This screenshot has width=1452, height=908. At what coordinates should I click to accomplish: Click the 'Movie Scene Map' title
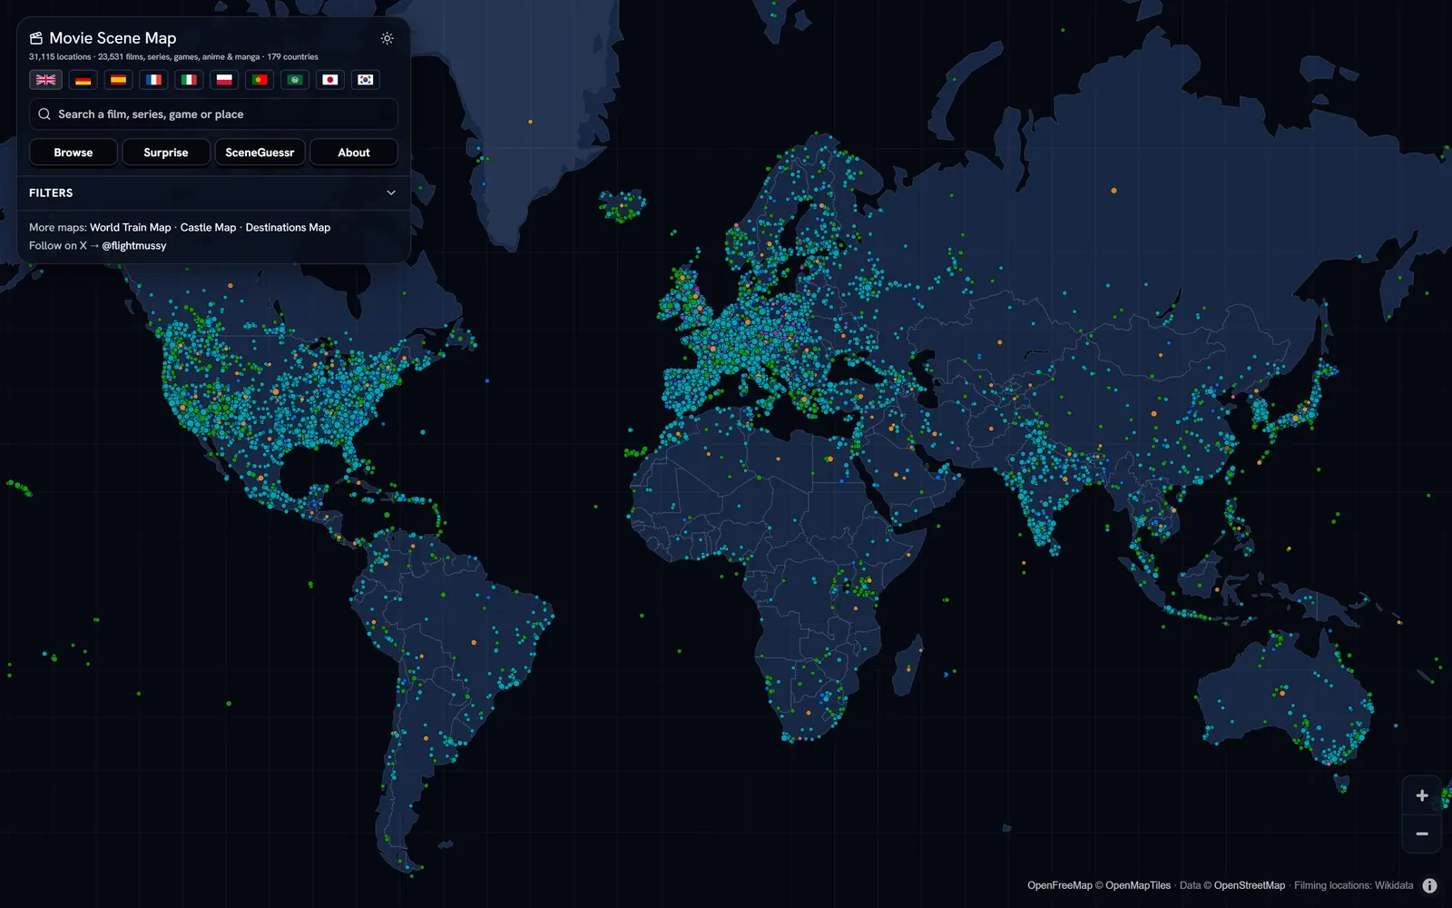coord(113,38)
